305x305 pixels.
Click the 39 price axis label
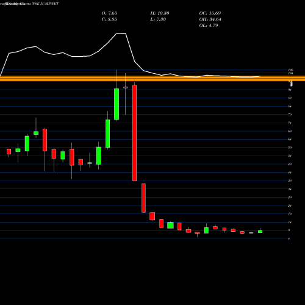(290, 181)
